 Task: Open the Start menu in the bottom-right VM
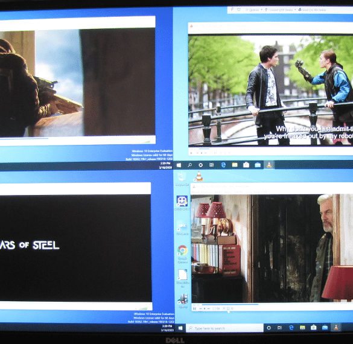coord(180,328)
